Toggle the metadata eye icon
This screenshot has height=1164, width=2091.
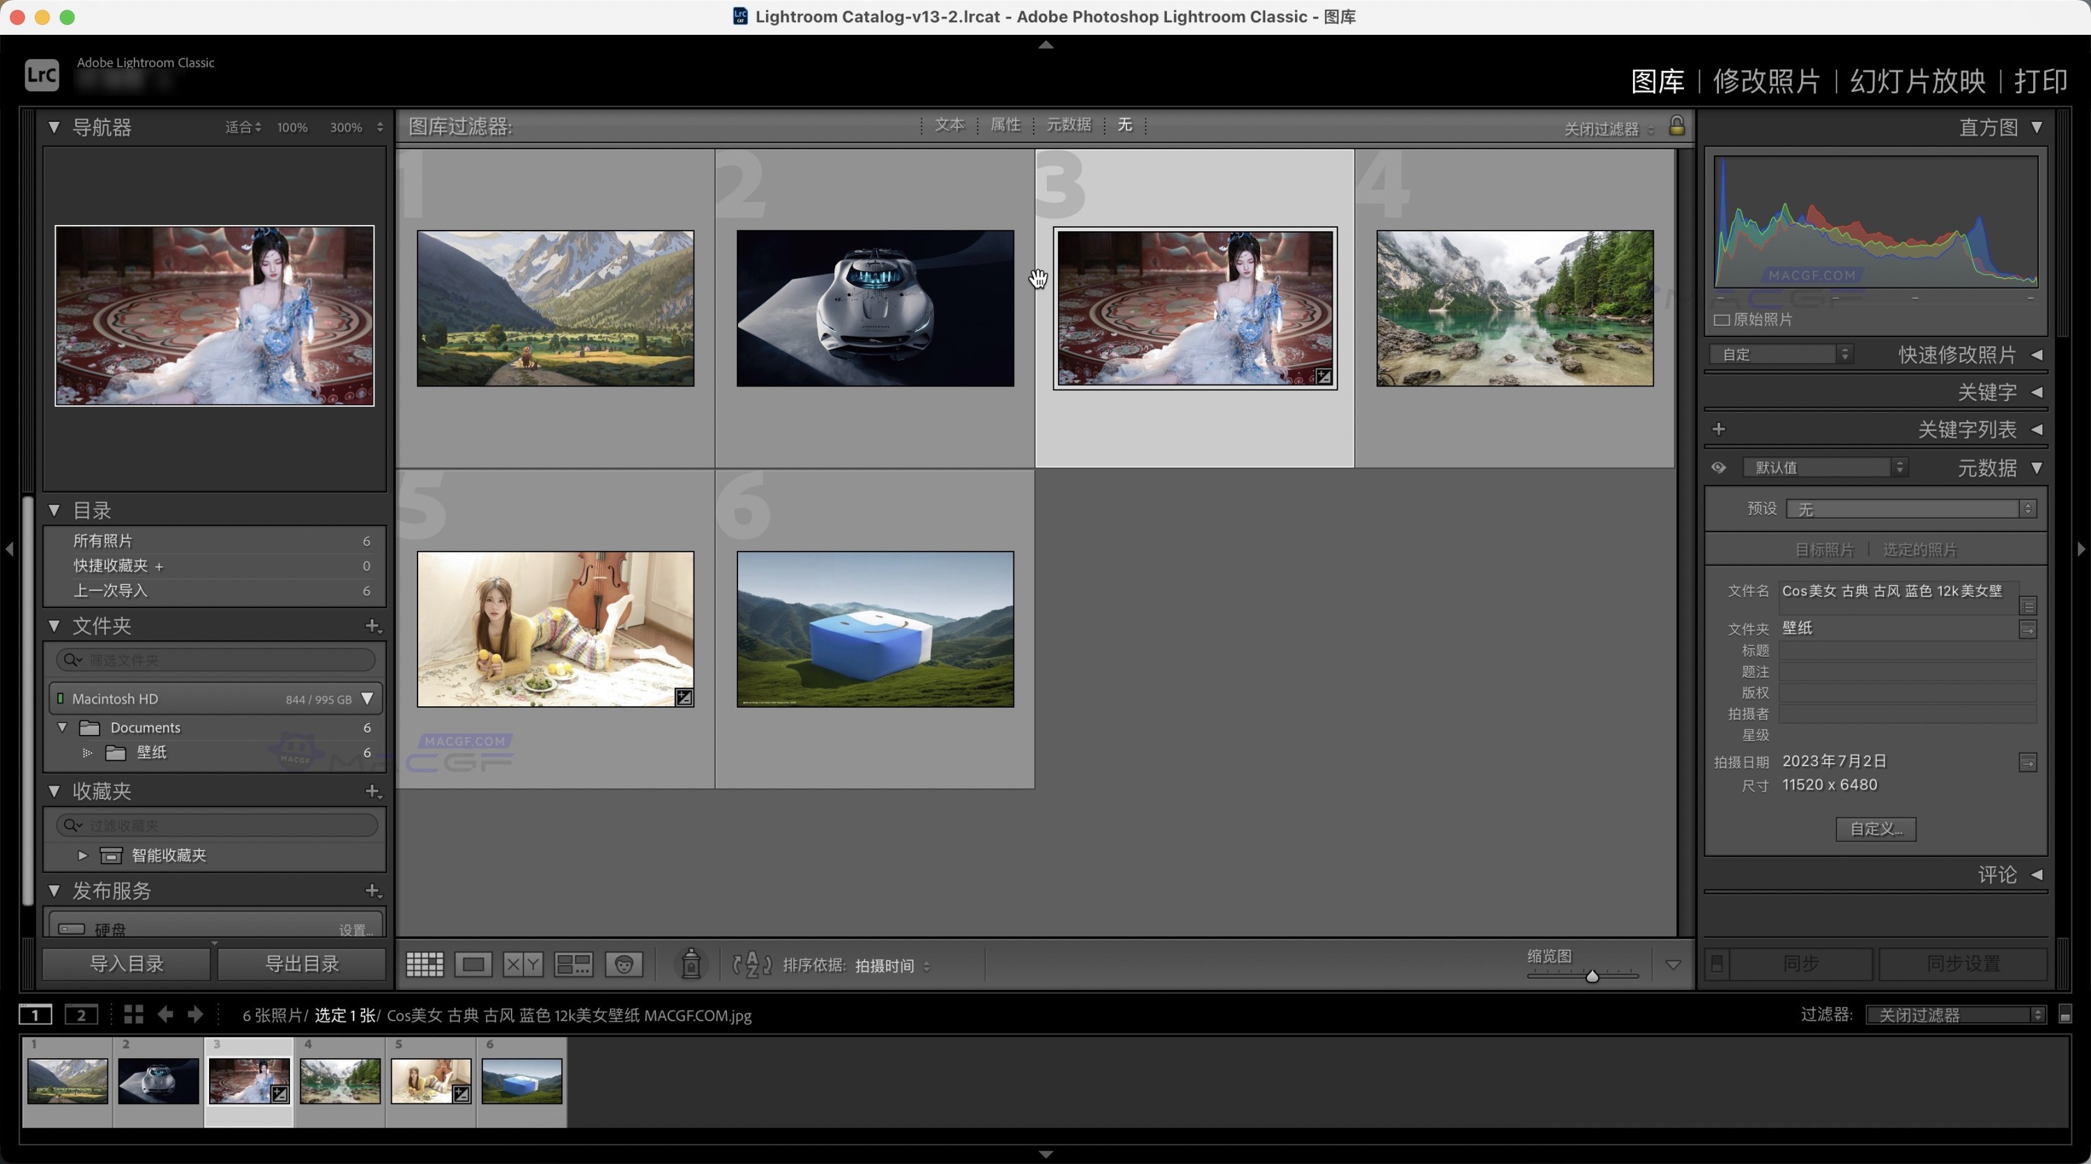point(1718,467)
